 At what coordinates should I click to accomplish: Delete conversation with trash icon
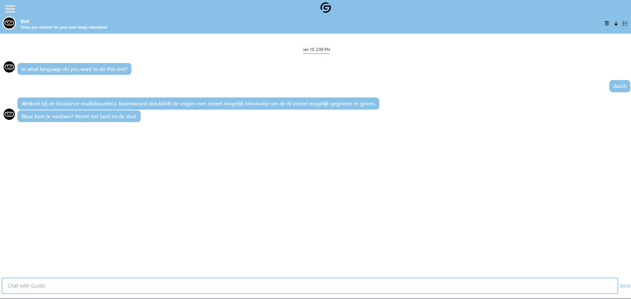[x=607, y=23]
